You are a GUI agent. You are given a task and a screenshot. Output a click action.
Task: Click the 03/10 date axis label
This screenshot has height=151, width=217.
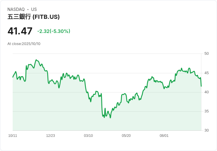pos(88,135)
